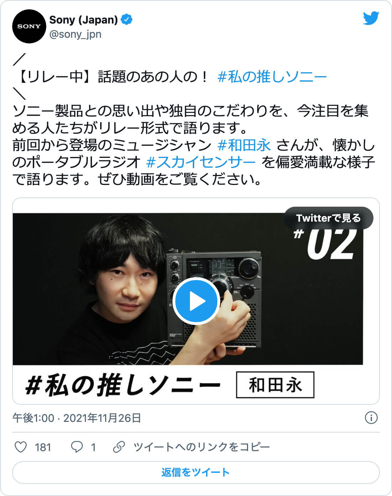
Task: Open the #私の推しソニー hashtag link
Action: 272,77
